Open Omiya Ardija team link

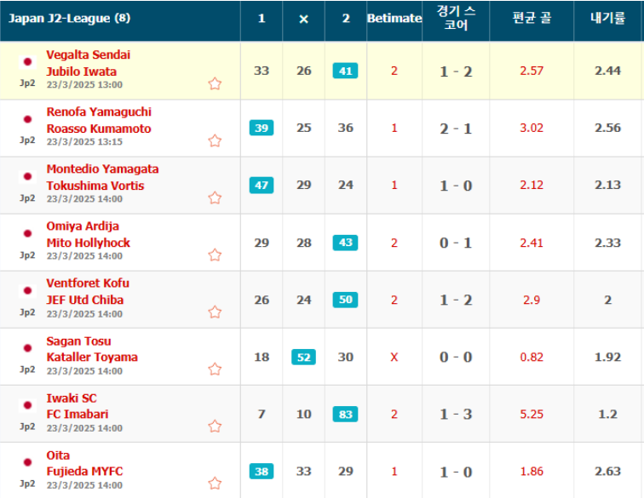click(83, 226)
